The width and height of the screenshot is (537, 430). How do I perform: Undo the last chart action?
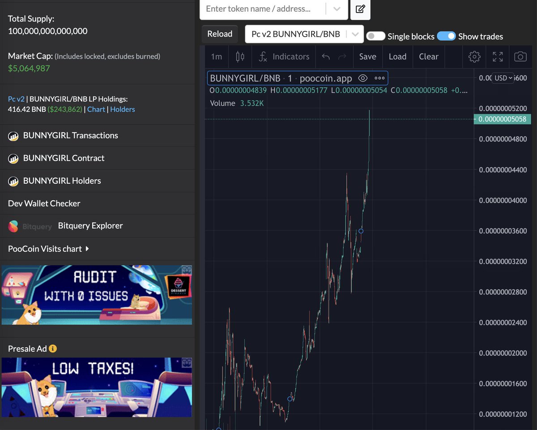pyautogui.click(x=326, y=57)
